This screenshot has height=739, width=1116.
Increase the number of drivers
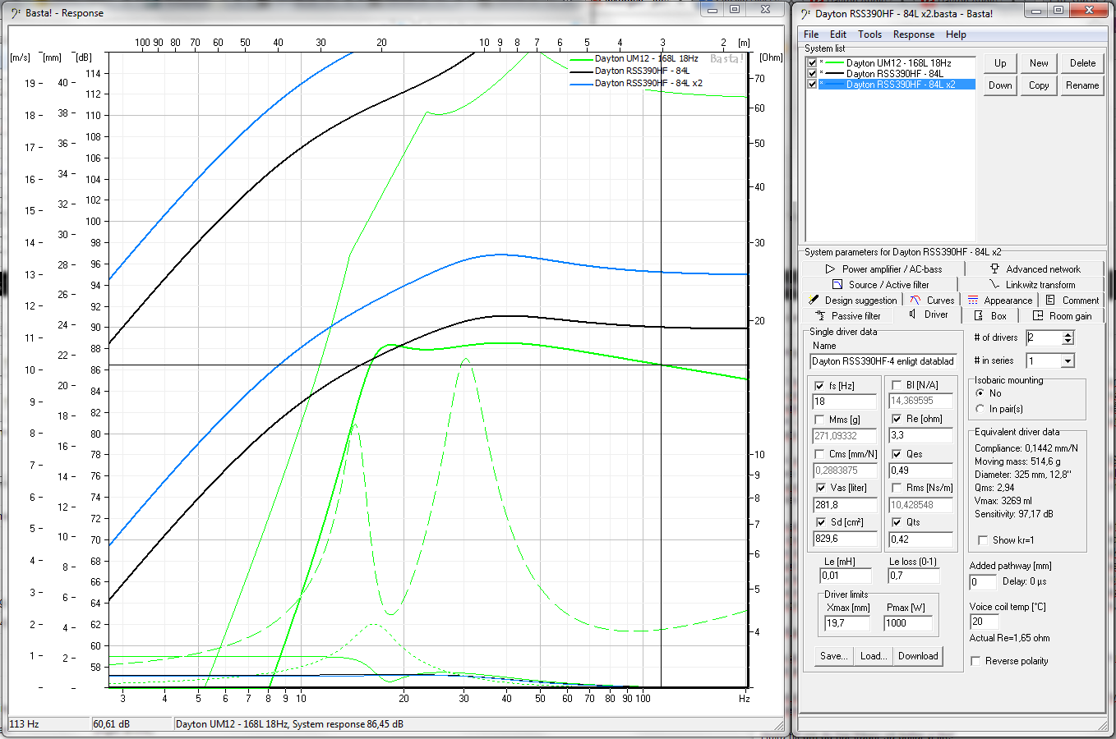point(1068,334)
